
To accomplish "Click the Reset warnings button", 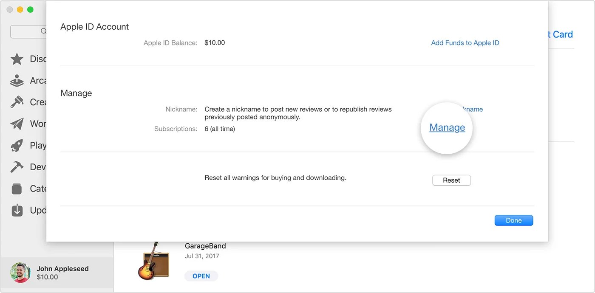I will 451,180.
